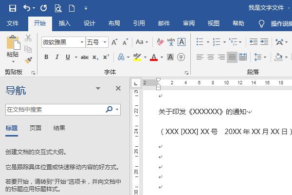The image size is (292, 195).
Task: Open the font color dropdown arrow
Action: [x=162, y=57]
